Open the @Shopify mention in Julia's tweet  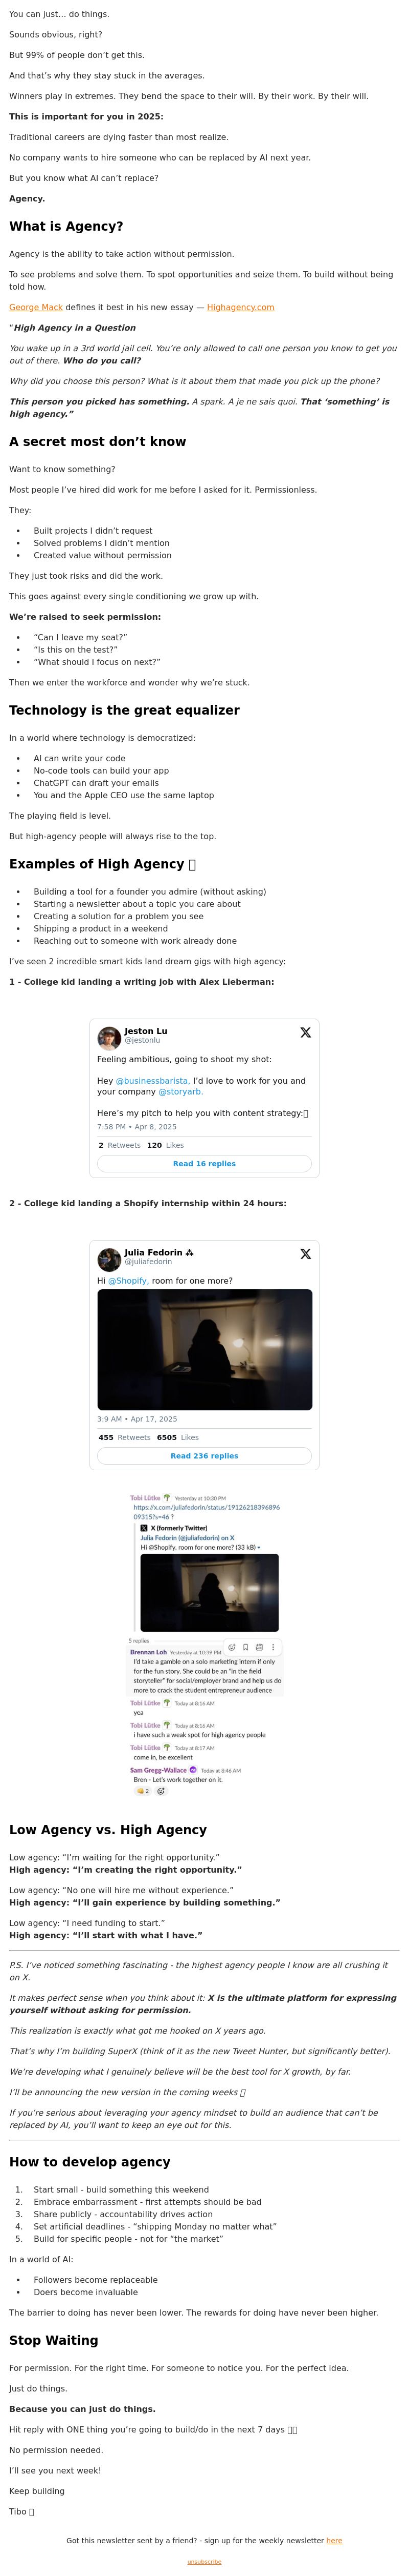129,1281
